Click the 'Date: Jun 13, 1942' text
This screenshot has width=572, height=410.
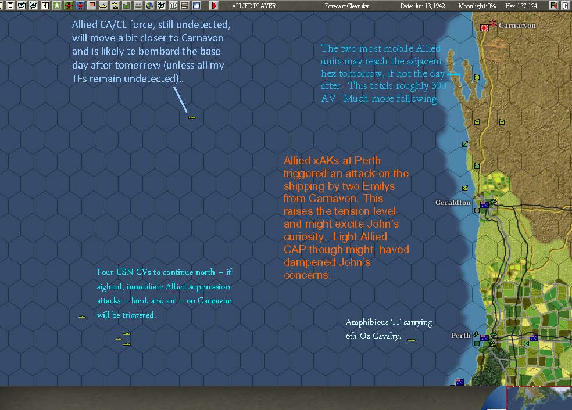click(x=423, y=6)
